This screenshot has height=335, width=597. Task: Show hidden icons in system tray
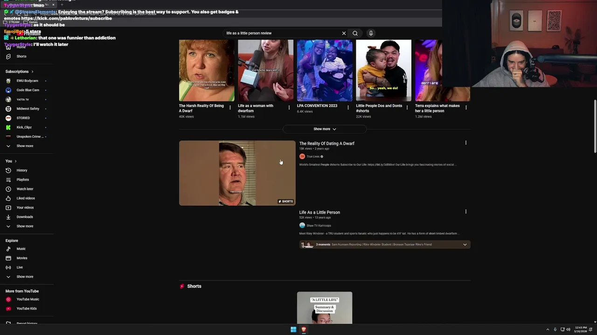click(x=548, y=329)
